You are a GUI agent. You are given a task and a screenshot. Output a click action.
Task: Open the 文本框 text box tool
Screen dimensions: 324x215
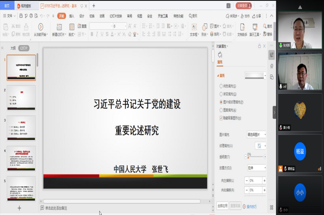[x=194, y=27]
